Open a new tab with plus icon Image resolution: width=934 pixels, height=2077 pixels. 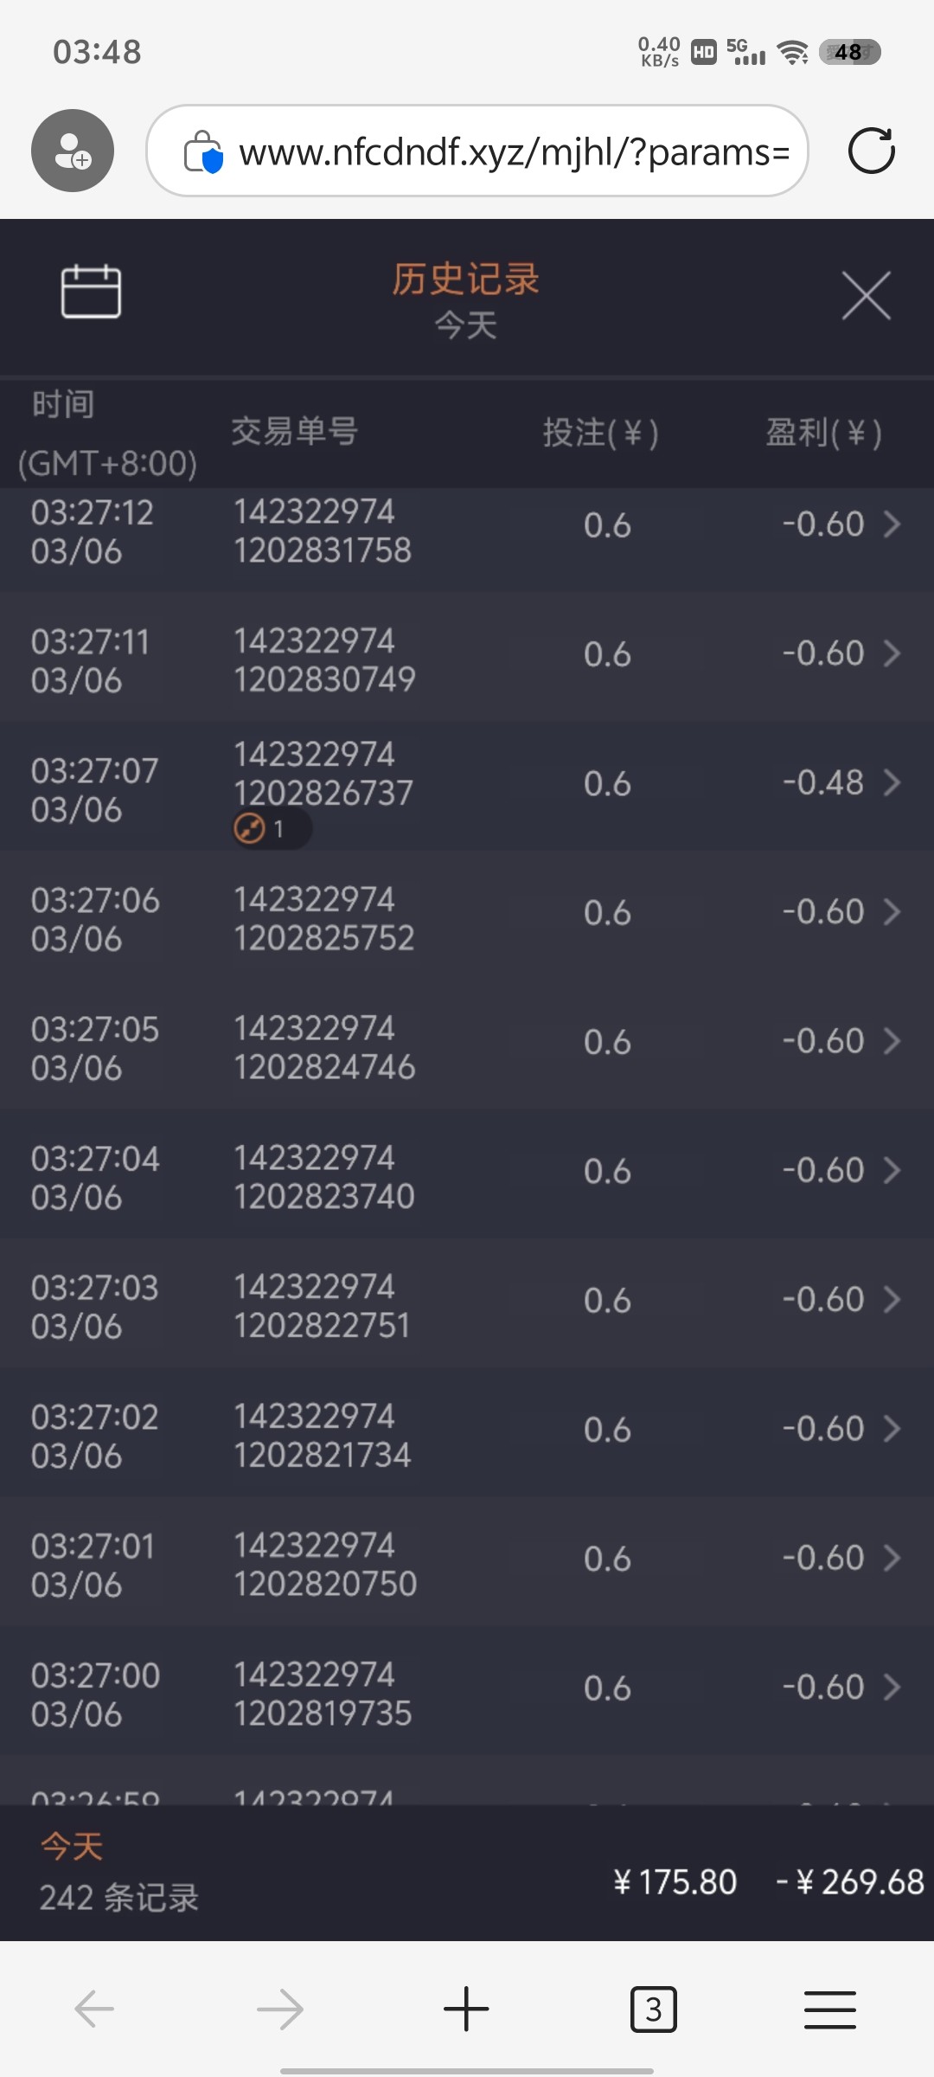point(466,2009)
